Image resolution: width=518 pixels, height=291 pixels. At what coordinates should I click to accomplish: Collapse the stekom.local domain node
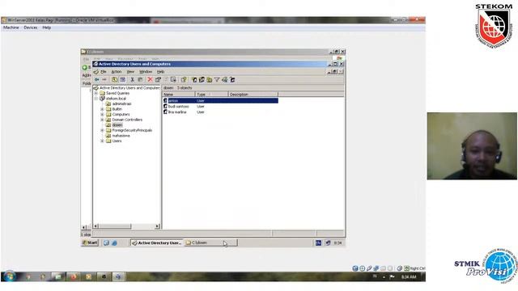tap(96, 99)
